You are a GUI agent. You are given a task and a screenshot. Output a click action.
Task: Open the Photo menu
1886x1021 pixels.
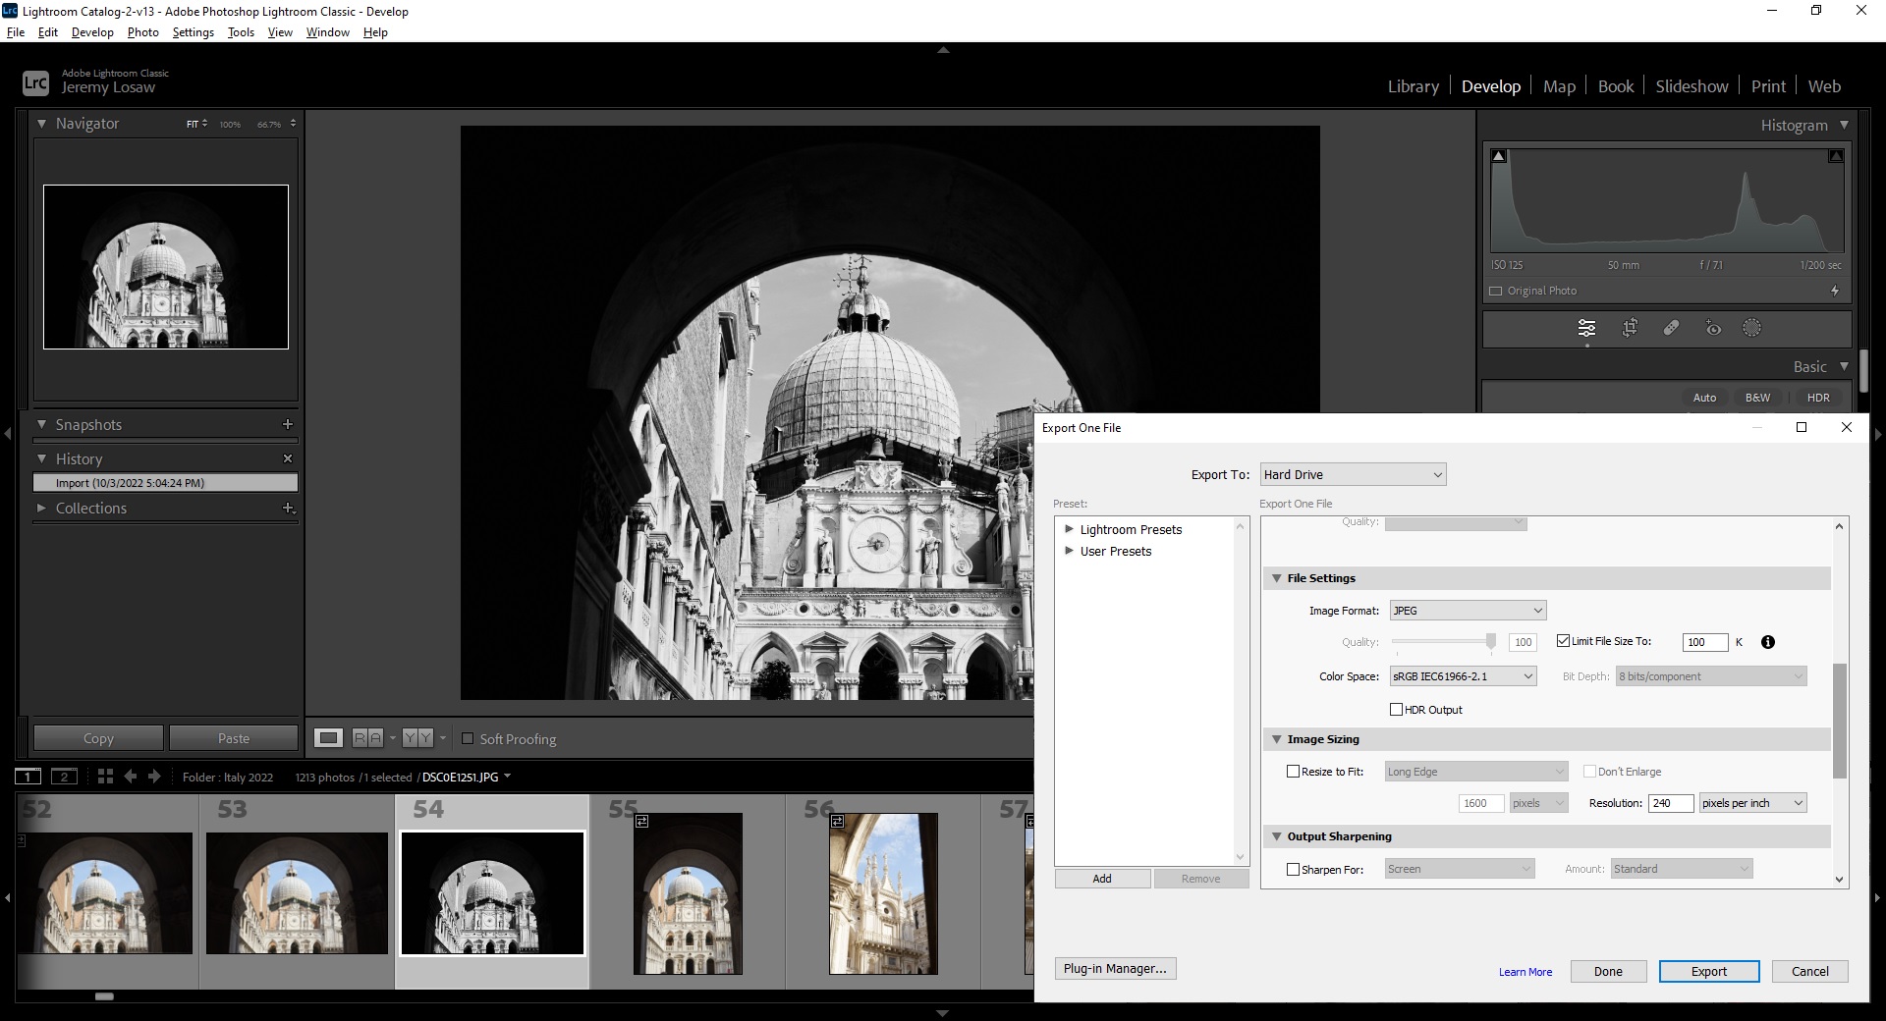(143, 32)
